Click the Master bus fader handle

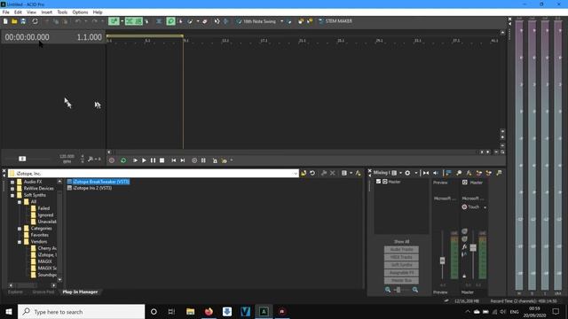[473, 248]
